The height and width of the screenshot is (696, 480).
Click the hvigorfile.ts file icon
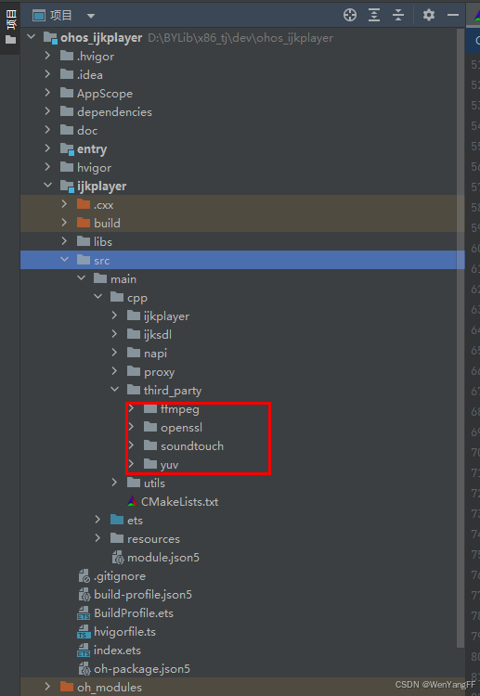pyautogui.click(x=84, y=632)
